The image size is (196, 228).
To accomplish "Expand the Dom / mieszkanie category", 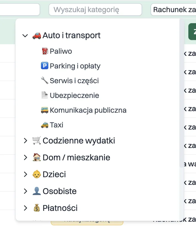I will [x=25, y=157].
